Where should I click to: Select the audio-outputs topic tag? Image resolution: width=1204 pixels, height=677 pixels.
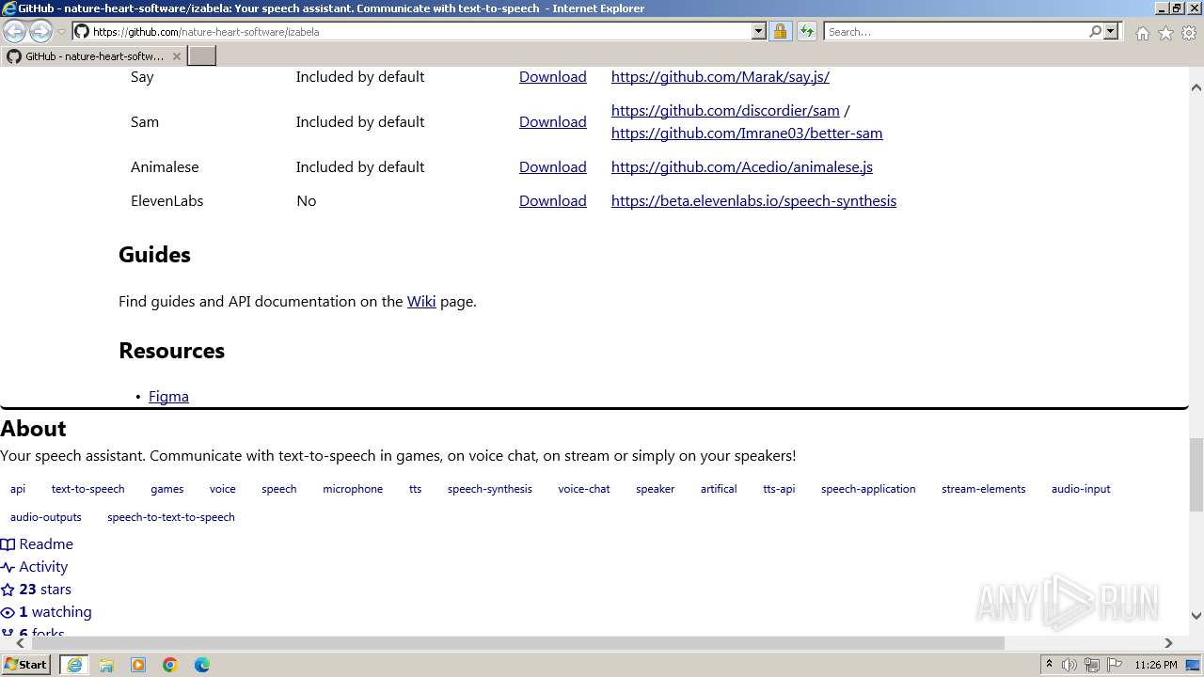46,517
